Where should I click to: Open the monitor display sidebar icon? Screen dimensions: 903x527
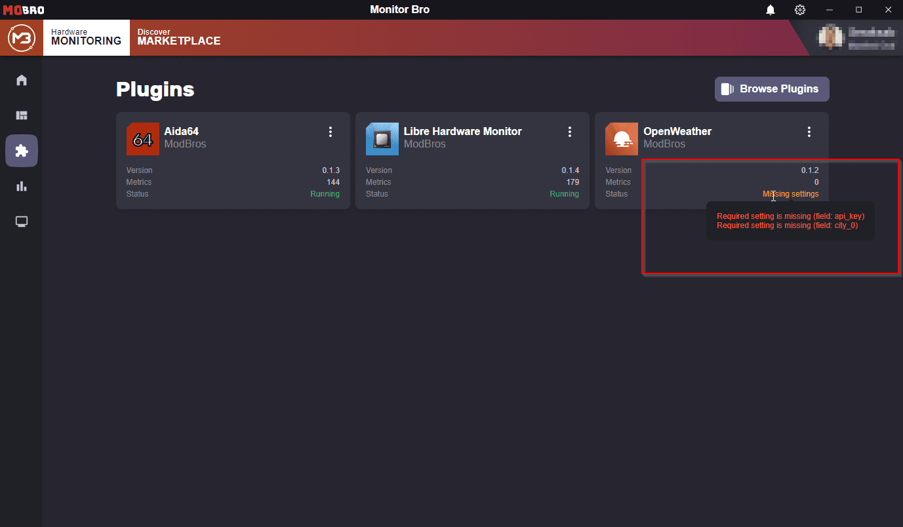(x=22, y=222)
